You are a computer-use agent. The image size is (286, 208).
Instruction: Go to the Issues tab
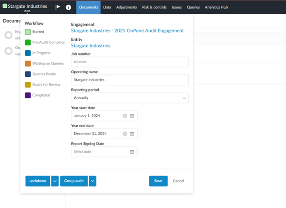click(177, 7)
